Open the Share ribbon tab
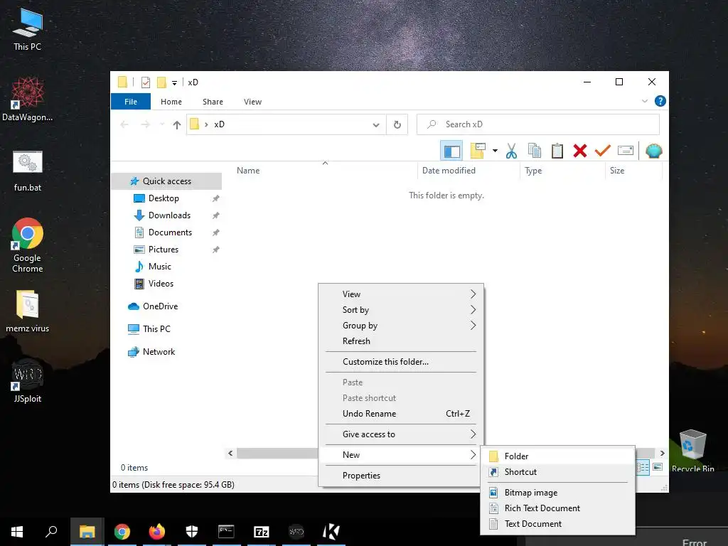This screenshot has width=728, height=546. [213, 102]
